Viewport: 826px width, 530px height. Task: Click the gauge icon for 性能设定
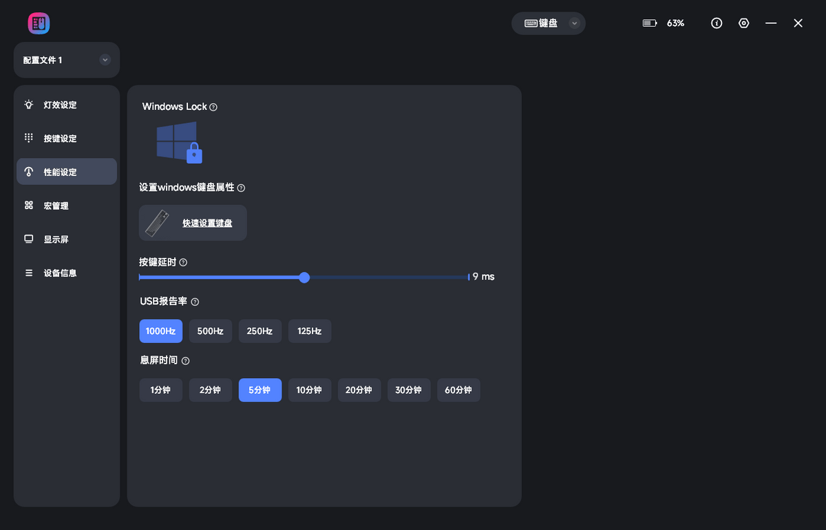coord(29,171)
